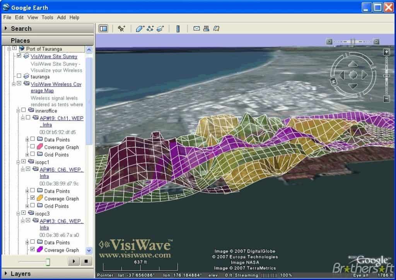The image size is (396, 280).
Task: Click the Add Polygon tool icon
Action: point(140,29)
